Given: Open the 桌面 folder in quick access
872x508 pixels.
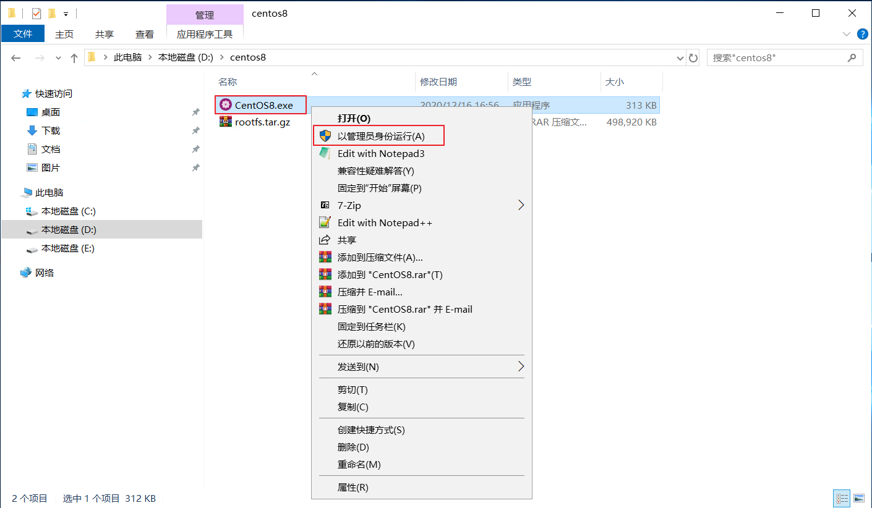Looking at the screenshot, I should (51, 112).
